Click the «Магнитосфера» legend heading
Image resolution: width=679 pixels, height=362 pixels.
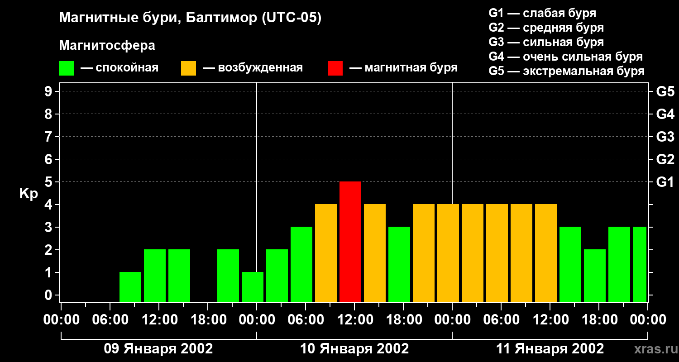[x=107, y=46]
